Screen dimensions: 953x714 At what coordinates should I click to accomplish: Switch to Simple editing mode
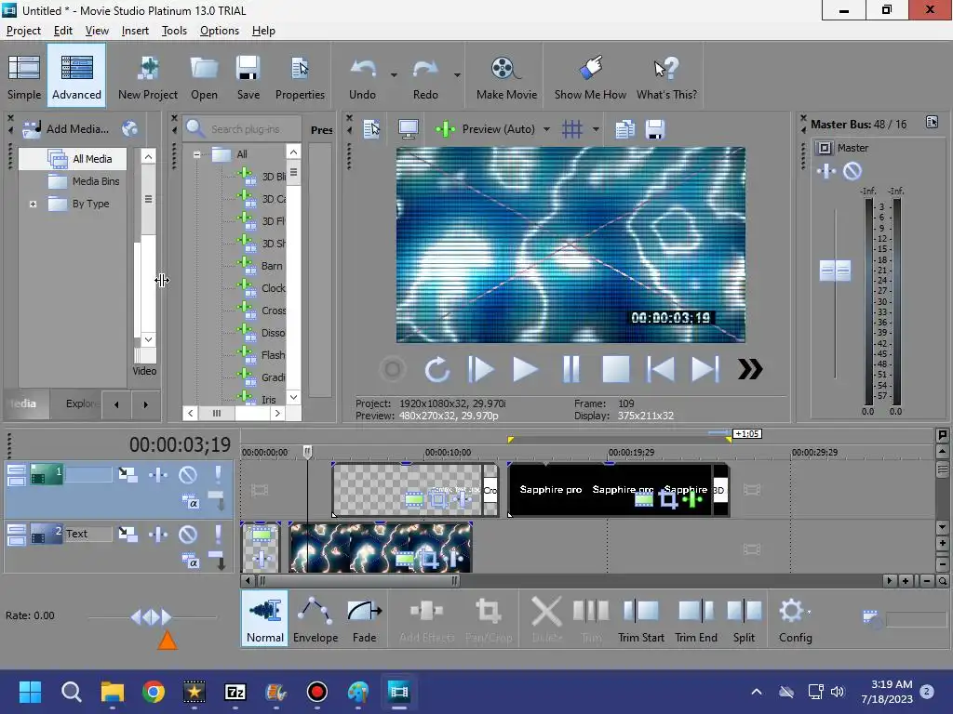pyautogui.click(x=24, y=76)
